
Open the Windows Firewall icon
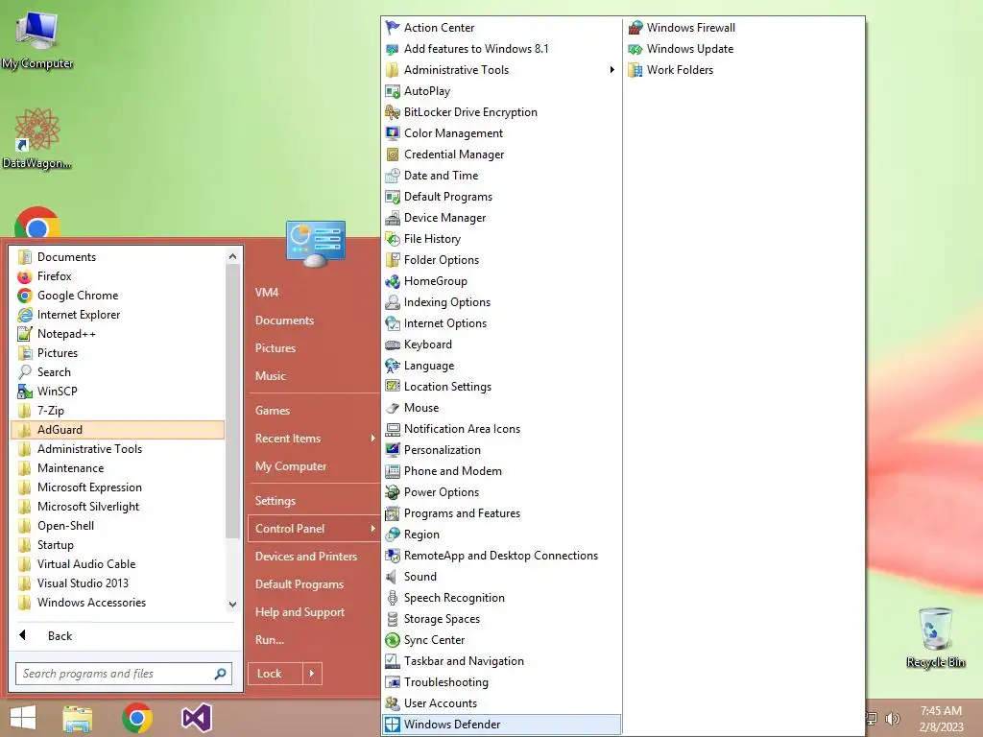click(x=635, y=28)
